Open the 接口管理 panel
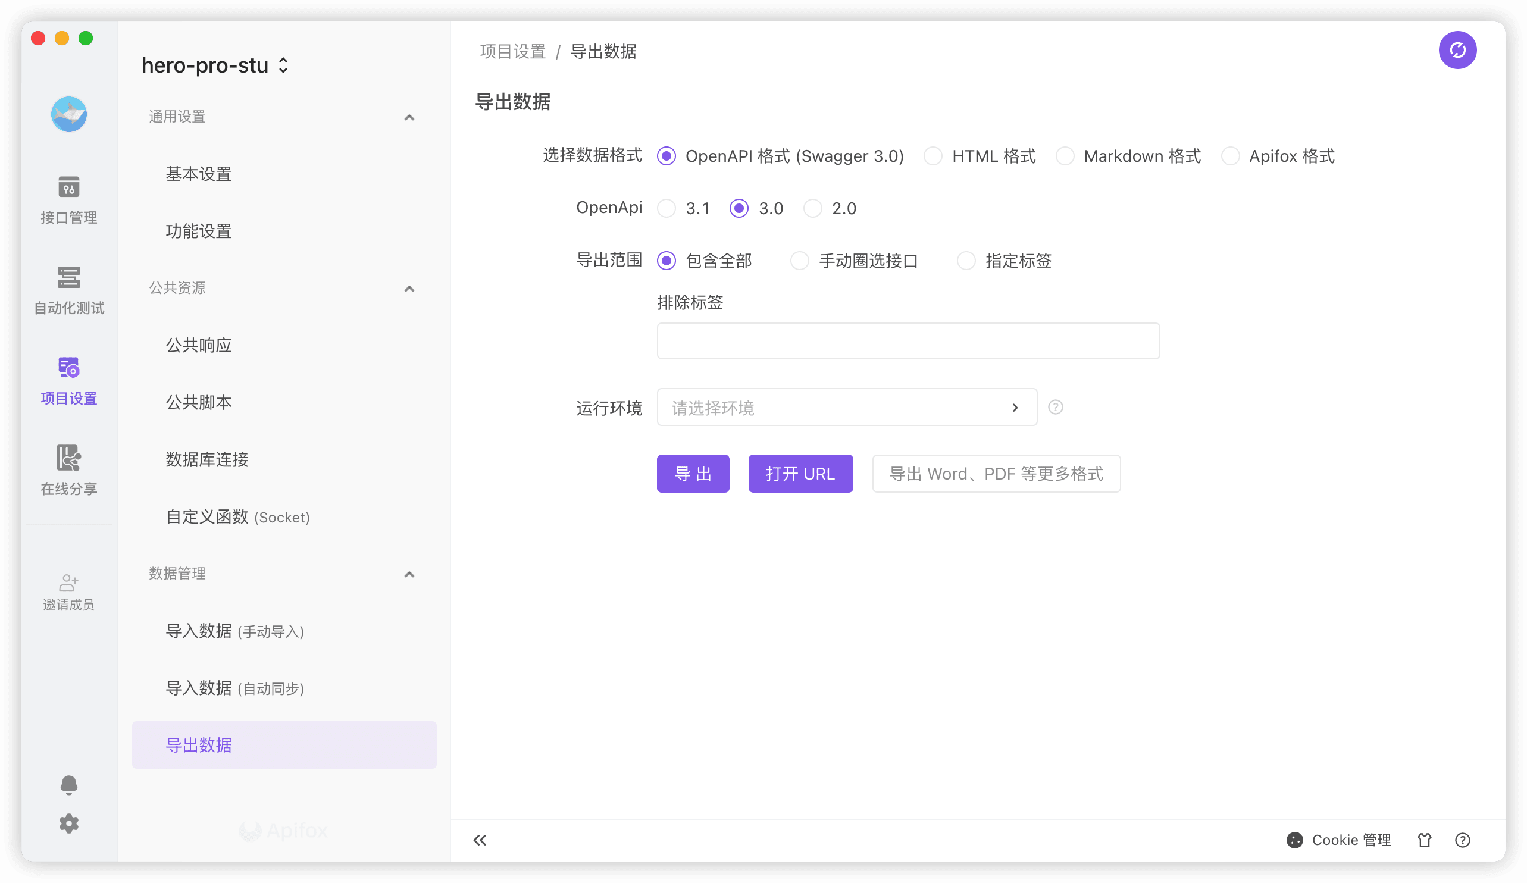This screenshot has height=883, width=1527. (68, 200)
